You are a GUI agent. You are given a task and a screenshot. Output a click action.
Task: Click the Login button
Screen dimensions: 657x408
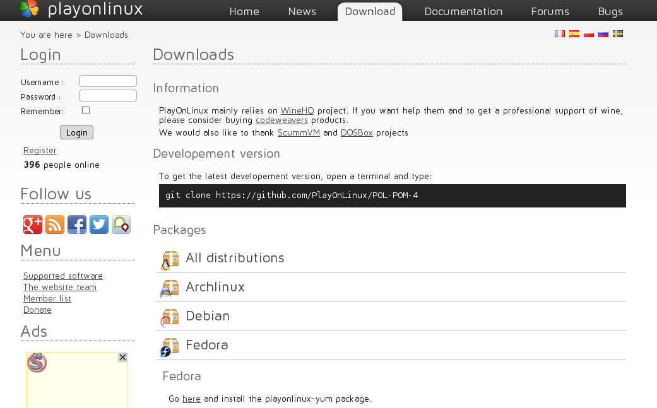click(76, 132)
